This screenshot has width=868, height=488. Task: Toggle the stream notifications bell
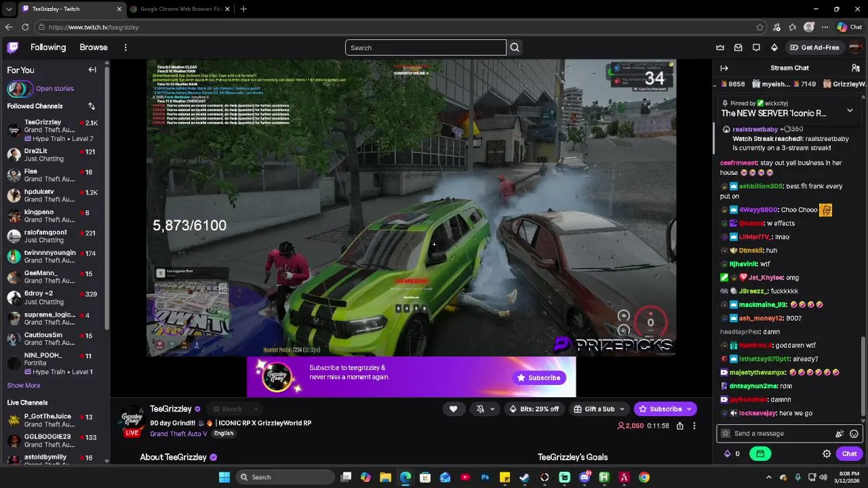[x=480, y=409]
